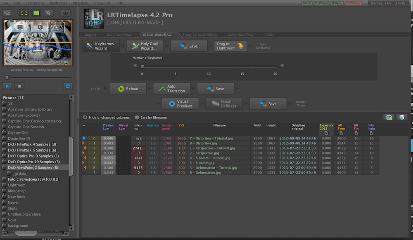
Task: Click the fisheye preview thumbnail image
Action: click(x=38, y=42)
